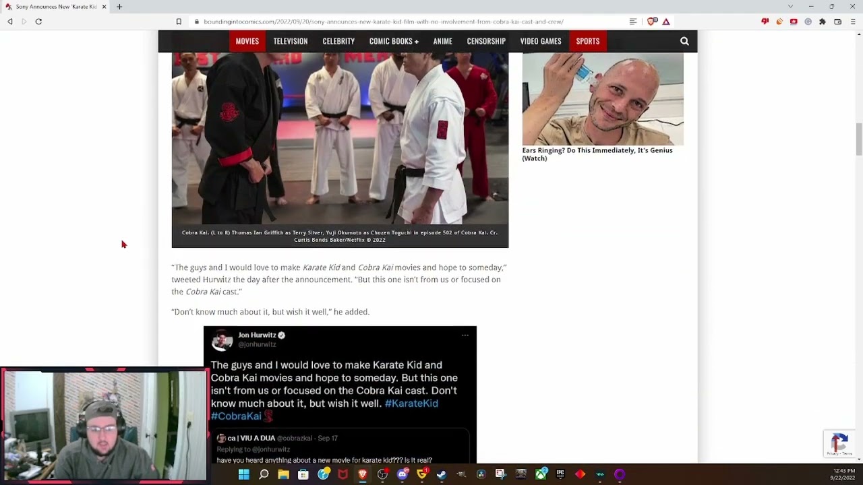Reload the page with the refresh icon

[38, 22]
